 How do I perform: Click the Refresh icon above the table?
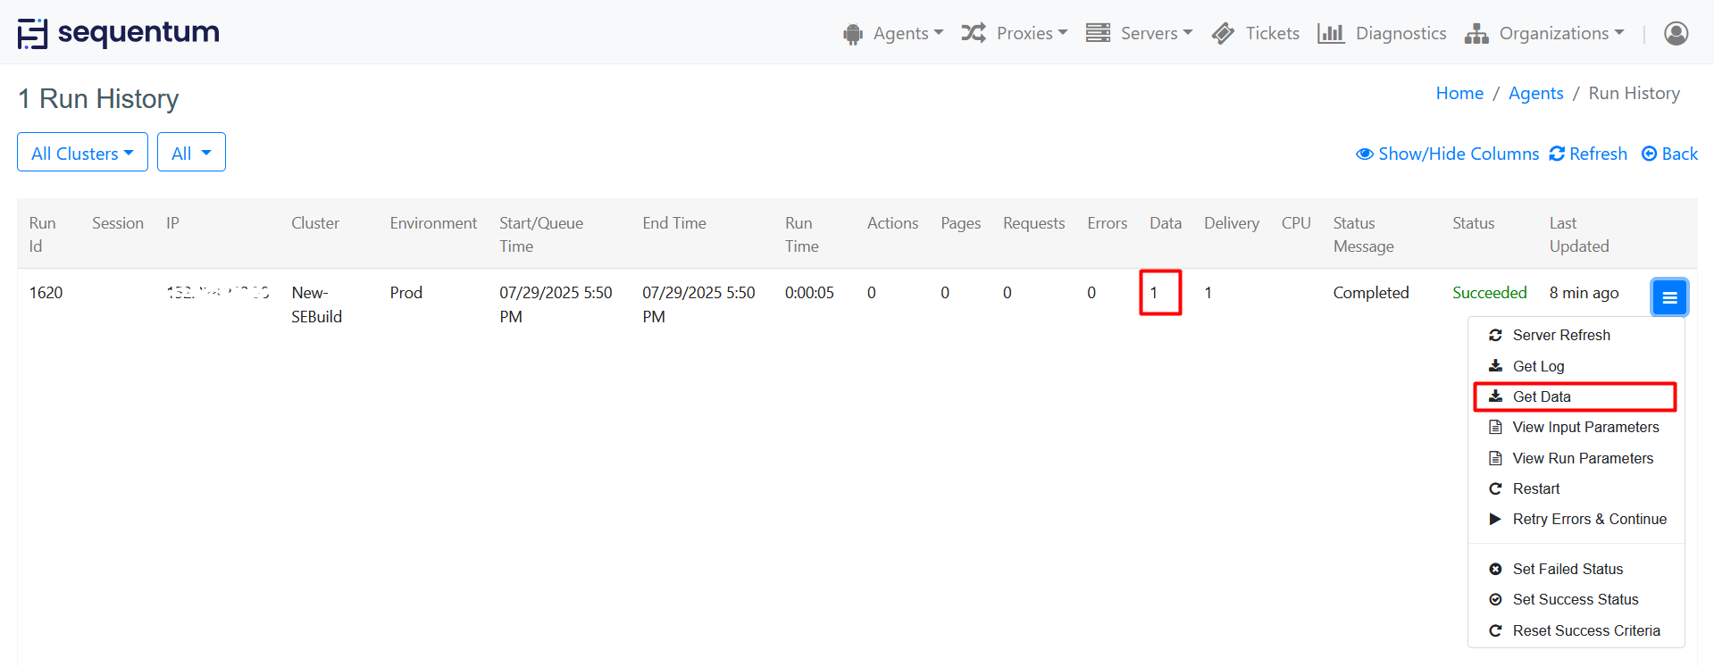(1557, 154)
